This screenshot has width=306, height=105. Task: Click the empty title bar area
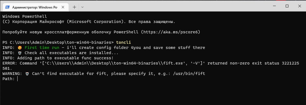(x=176, y=6)
